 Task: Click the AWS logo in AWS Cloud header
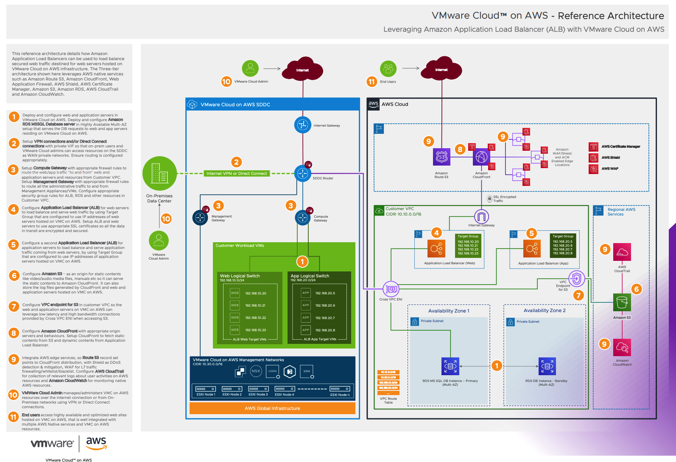(x=373, y=104)
